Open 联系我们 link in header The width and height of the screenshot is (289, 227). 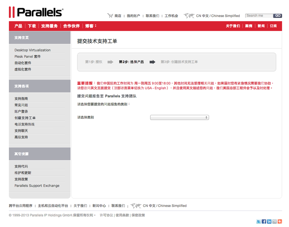tap(152, 16)
